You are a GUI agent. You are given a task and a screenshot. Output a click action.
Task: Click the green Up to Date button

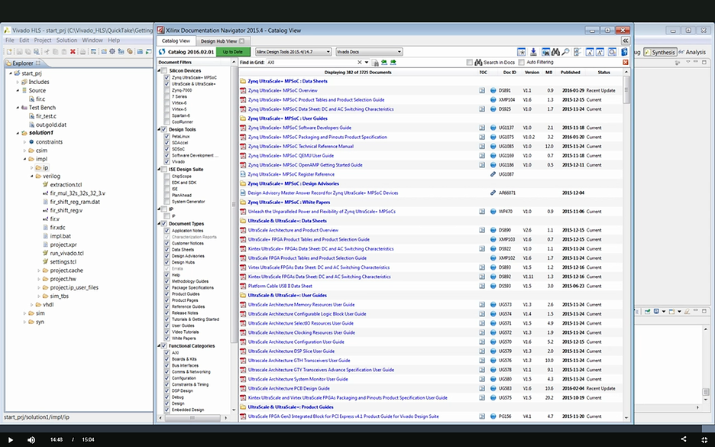232,51
